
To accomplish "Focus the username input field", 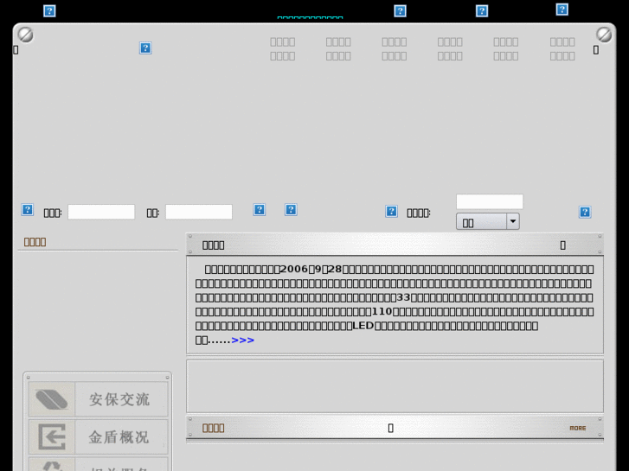I will [x=101, y=212].
